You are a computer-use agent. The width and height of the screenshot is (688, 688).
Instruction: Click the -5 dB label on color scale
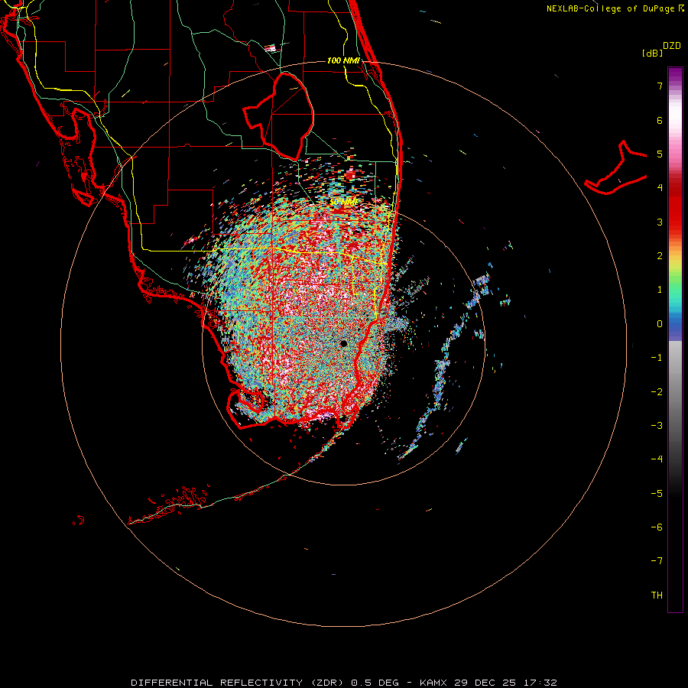click(657, 494)
